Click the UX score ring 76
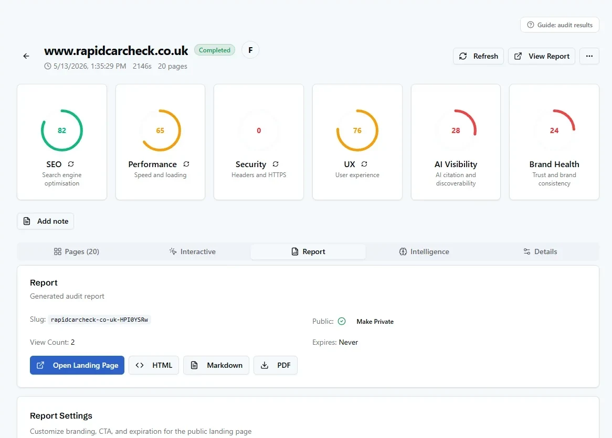The width and height of the screenshot is (612, 438). coord(357,130)
